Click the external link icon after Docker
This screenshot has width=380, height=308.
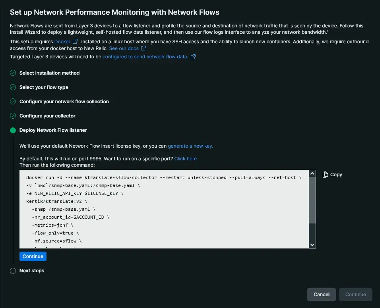coord(75,42)
